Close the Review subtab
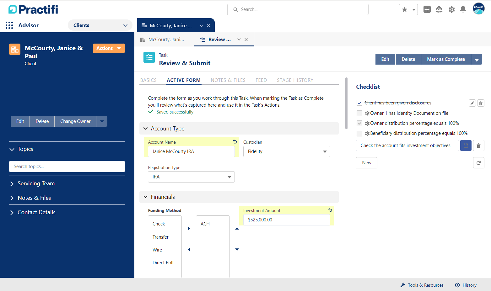The height and width of the screenshot is (291, 491). coord(246,40)
